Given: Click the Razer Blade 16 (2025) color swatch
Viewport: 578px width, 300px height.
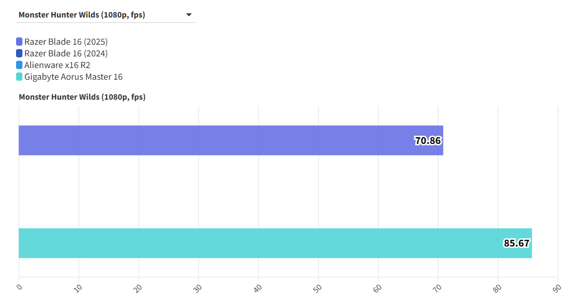Looking at the screenshot, I should [x=19, y=42].
